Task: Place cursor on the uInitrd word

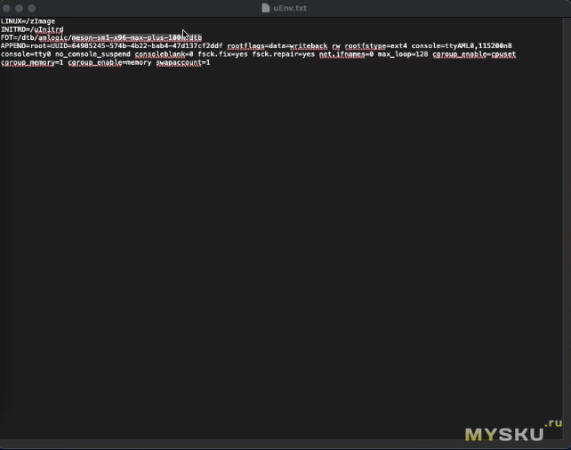Action: (48, 29)
